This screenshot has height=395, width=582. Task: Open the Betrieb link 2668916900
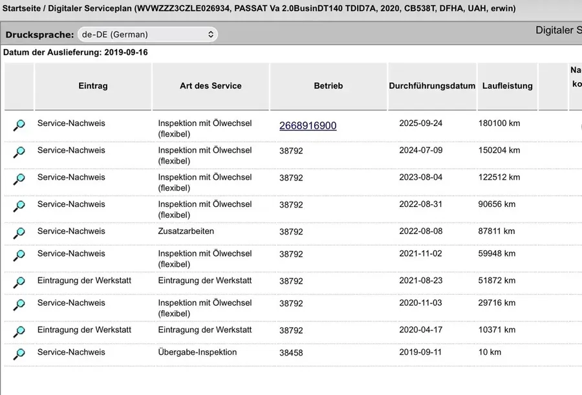(308, 126)
